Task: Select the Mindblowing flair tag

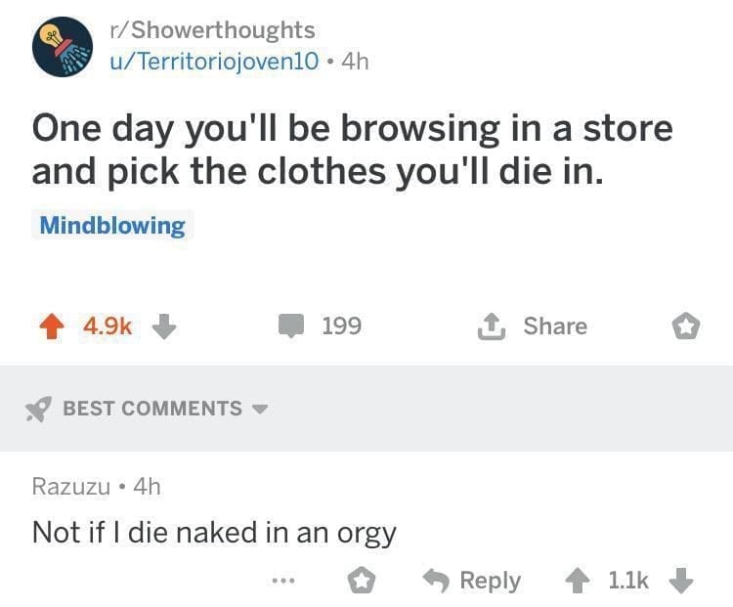Action: [111, 226]
